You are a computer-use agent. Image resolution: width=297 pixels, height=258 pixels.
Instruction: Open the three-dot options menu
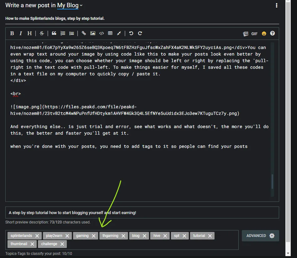click(277, 5)
